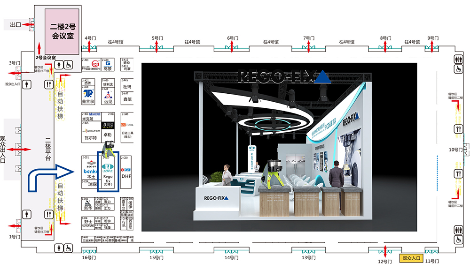Click the 14号门 label

tap(231, 257)
